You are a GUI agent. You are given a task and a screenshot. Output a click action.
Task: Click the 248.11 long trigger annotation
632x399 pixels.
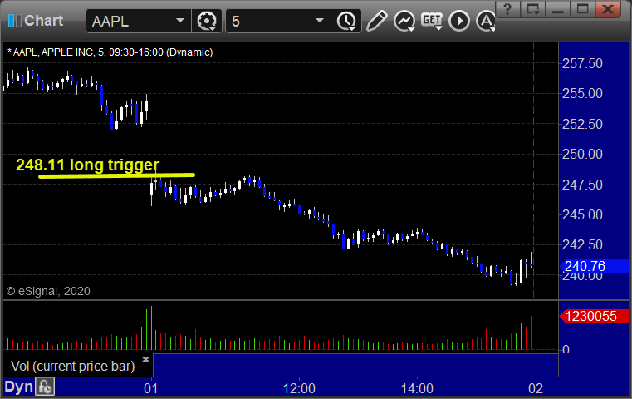coord(87,165)
